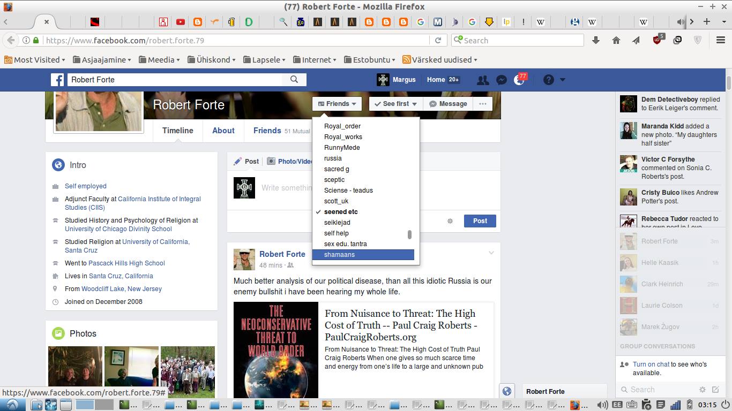Expand the post options chevron on Robert Forte's post

[x=491, y=253]
